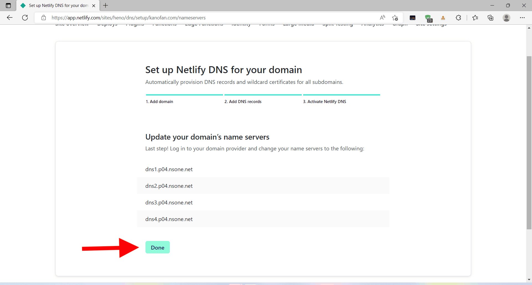
Task: Click the Done button
Action: pos(157,247)
